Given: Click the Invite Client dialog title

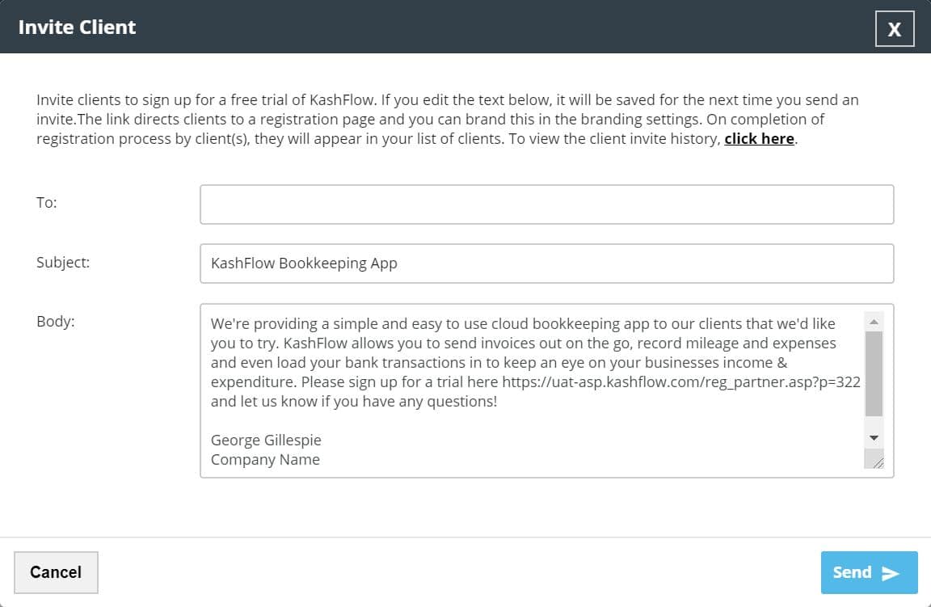Looking at the screenshot, I should (77, 27).
